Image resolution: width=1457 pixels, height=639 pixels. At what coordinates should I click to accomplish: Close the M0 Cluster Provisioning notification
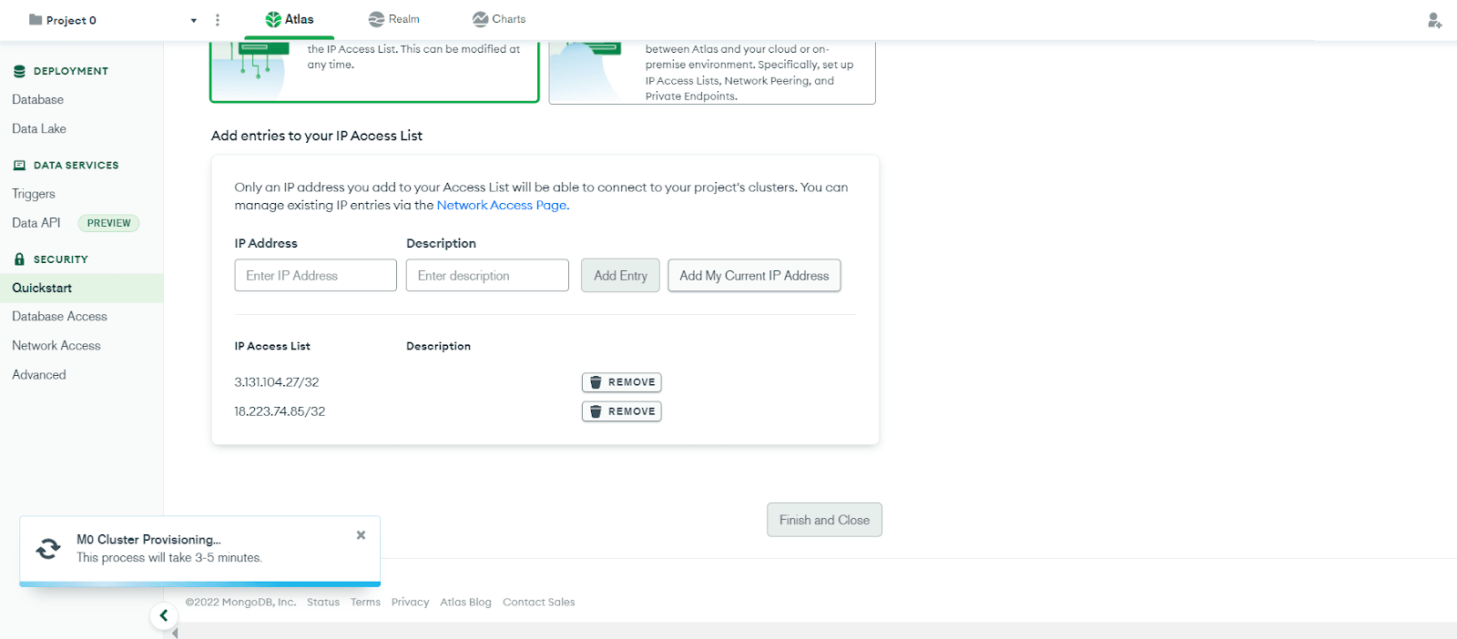pos(361,535)
